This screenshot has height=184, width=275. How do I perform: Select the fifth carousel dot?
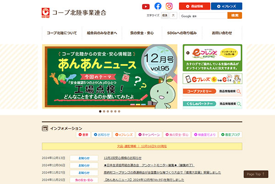click(115, 111)
